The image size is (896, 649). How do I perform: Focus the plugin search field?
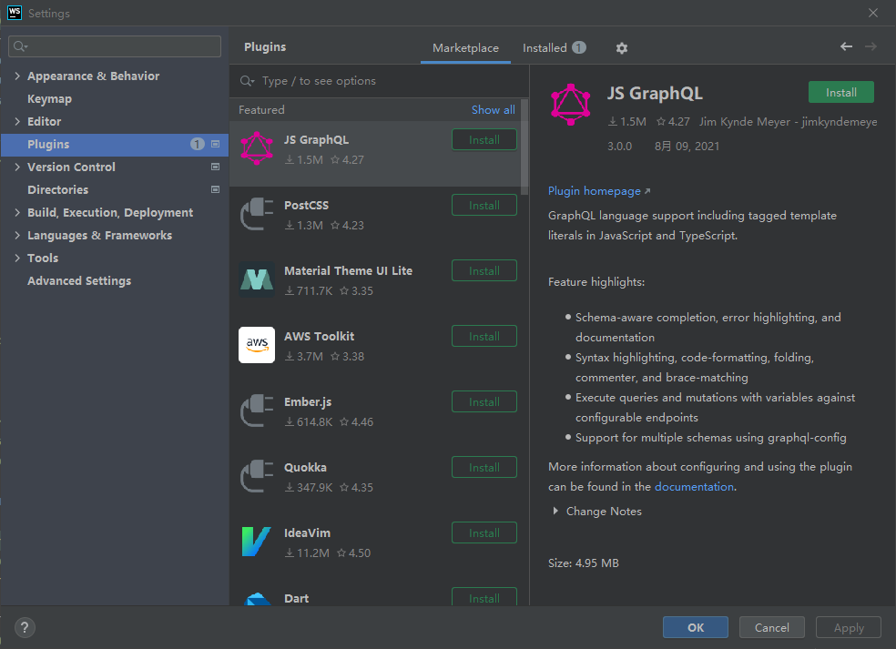tap(379, 81)
